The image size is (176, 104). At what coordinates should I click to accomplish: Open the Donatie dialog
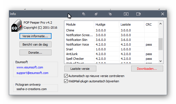click(x=35, y=53)
